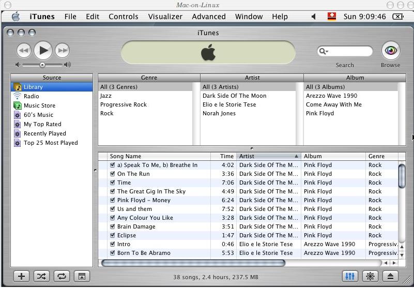Click the low volume speaker icon
This screenshot has width=414, height=288.
pos(18,65)
